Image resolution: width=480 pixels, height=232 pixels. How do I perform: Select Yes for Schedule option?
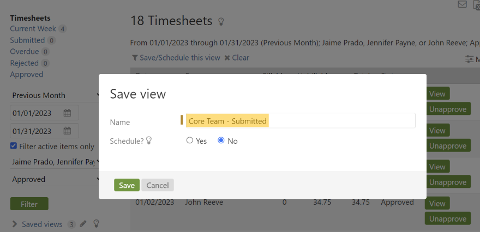(x=190, y=141)
